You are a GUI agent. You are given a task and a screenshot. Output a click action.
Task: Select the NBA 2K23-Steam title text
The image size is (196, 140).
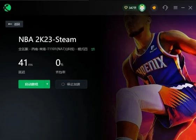[x=48, y=40]
